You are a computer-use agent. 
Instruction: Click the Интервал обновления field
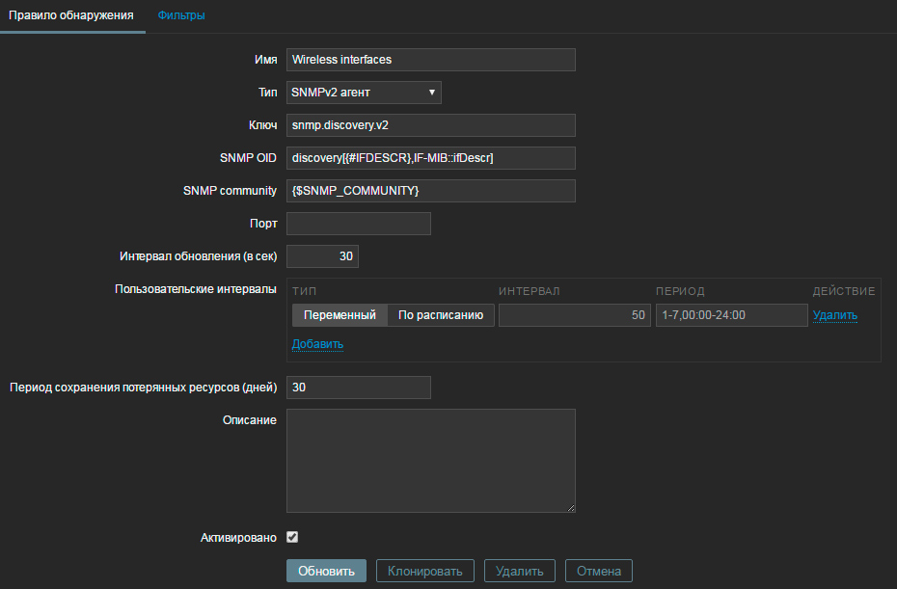[x=322, y=256]
